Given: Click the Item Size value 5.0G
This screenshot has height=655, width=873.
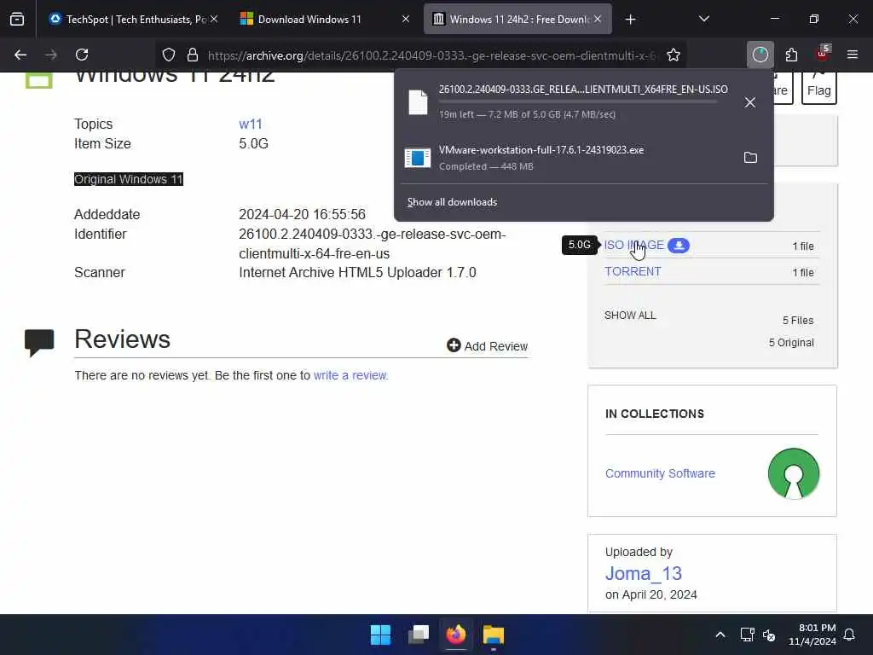Looking at the screenshot, I should click(254, 143).
